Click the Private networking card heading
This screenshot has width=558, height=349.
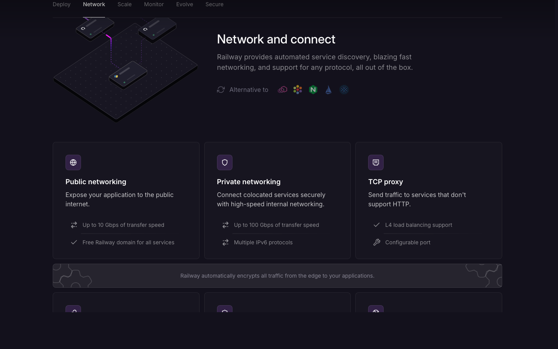249,182
